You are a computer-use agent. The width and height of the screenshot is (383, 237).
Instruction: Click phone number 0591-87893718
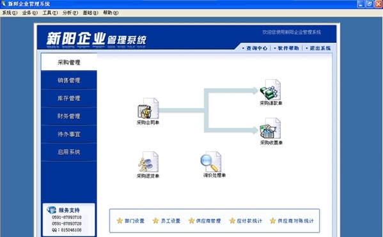click(x=66, y=217)
